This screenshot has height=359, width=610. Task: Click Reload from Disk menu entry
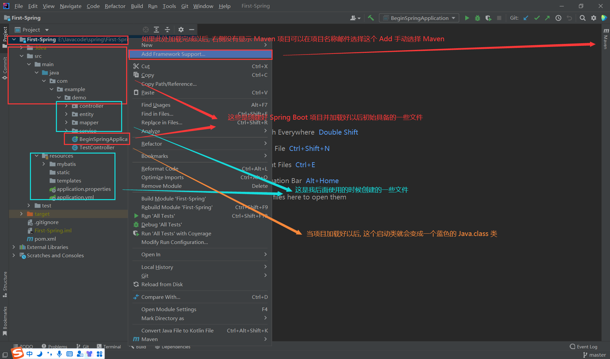tap(200, 284)
